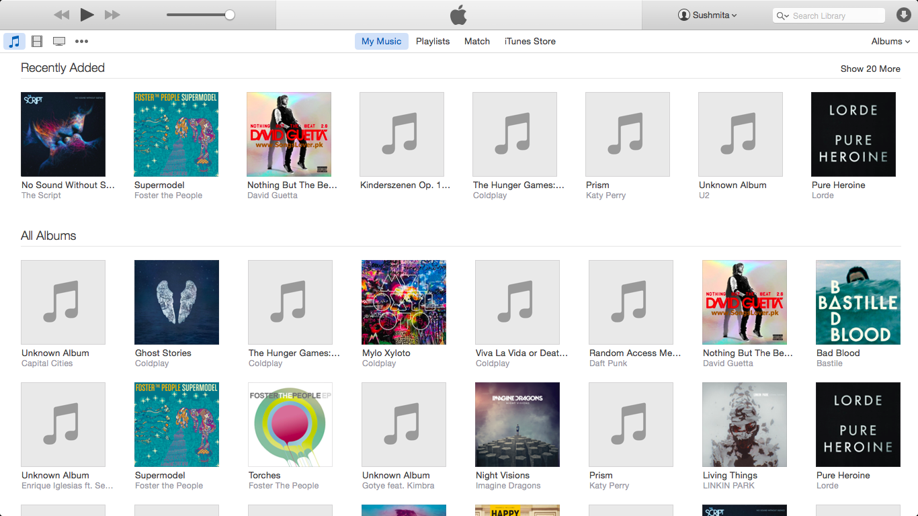918x516 pixels.
Task: Open Torches album cover
Action: point(290,425)
